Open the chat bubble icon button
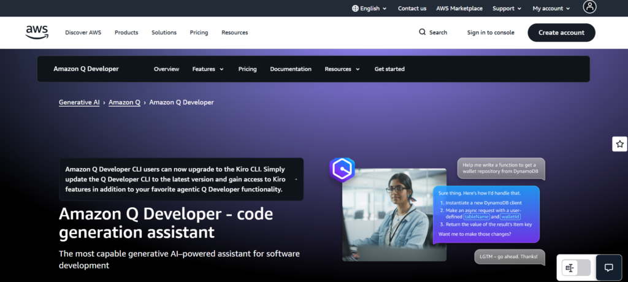 pos(608,267)
